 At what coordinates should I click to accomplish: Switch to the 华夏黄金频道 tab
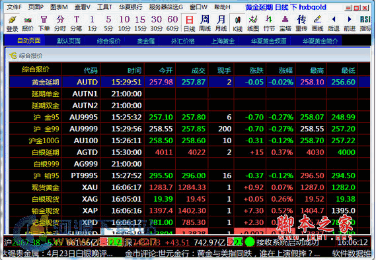(x=268, y=41)
